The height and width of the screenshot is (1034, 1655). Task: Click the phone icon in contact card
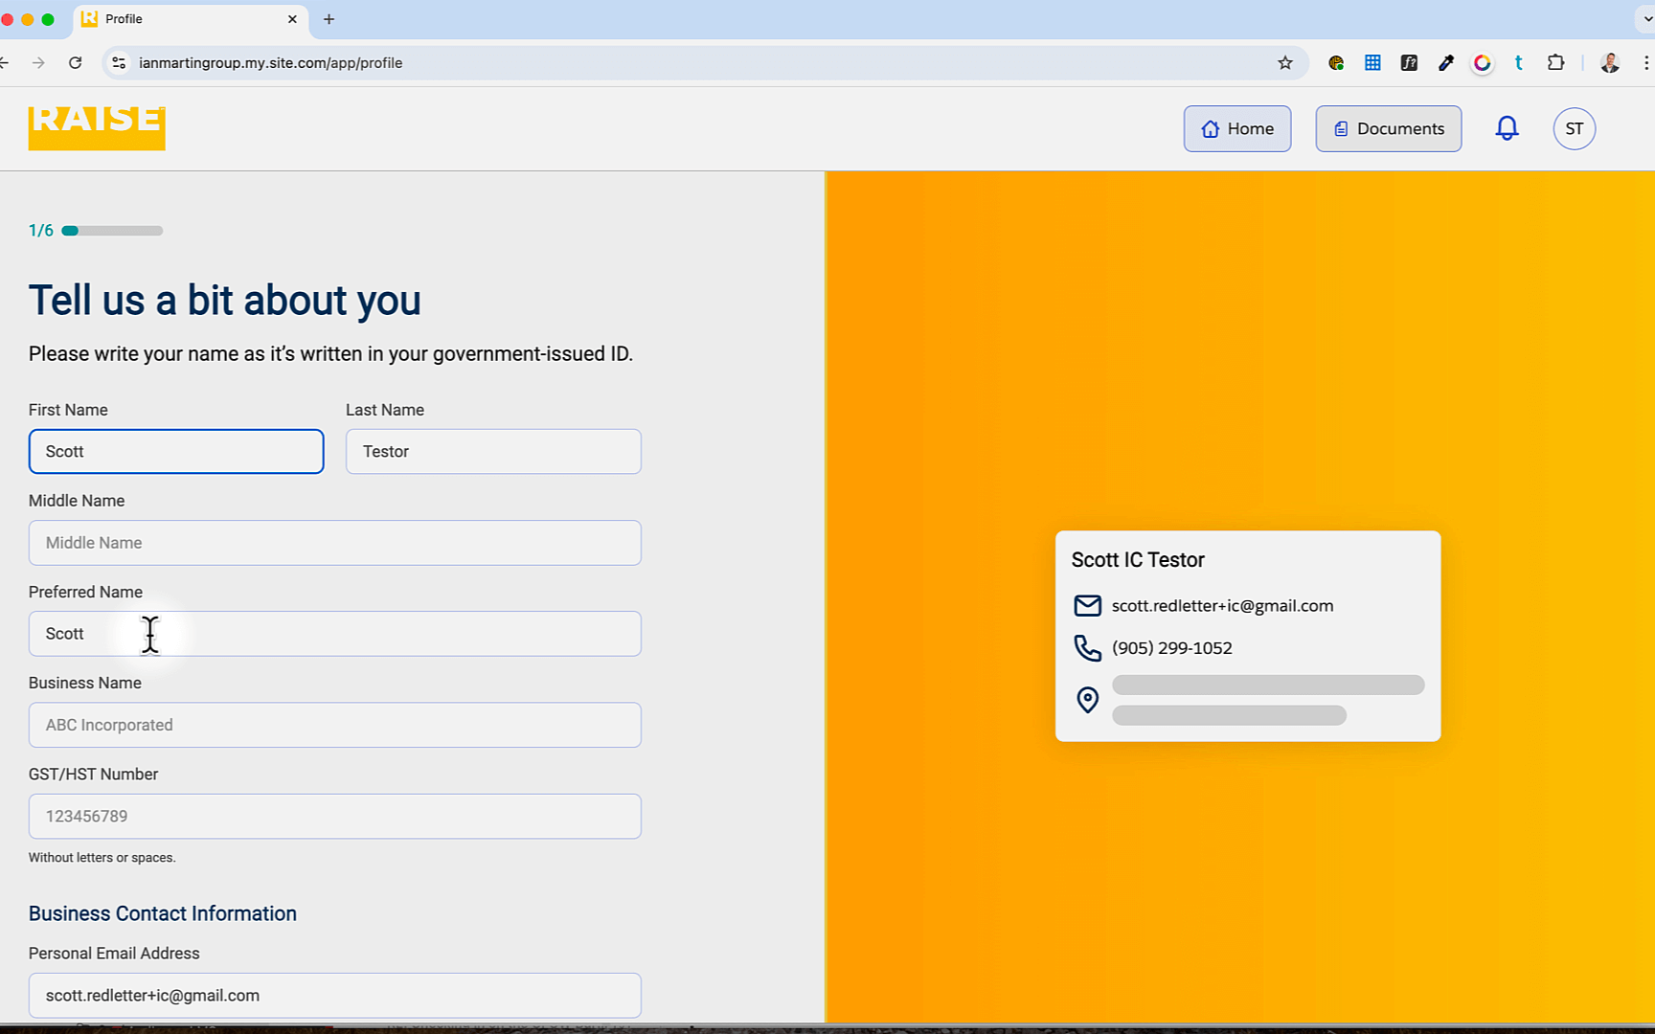pyautogui.click(x=1087, y=648)
